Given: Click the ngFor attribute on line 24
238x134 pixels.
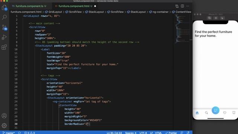Looking at the screenshot, I should (x=78, y=102).
